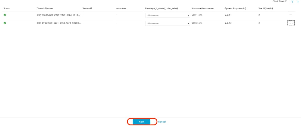Click the Next button
This screenshot has width=301, height=126.
[142, 122]
